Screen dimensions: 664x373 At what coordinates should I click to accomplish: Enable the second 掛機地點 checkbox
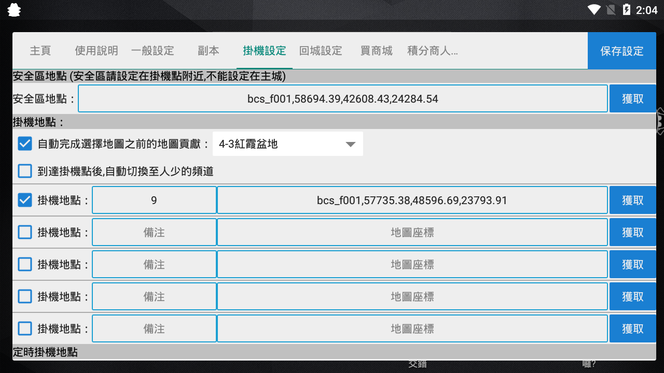(x=25, y=232)
